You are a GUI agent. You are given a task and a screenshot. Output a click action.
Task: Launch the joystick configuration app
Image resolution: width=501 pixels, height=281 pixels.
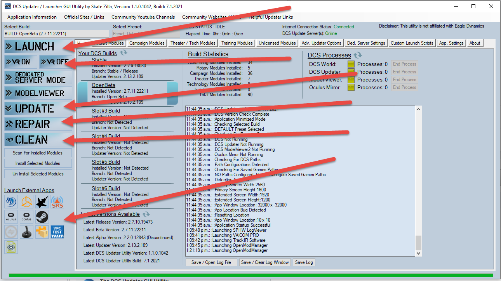[26, 232]
